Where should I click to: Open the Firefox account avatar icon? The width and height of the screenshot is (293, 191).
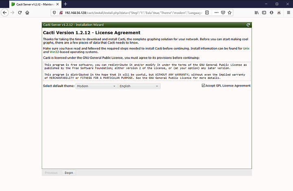(x=271, y=13)
